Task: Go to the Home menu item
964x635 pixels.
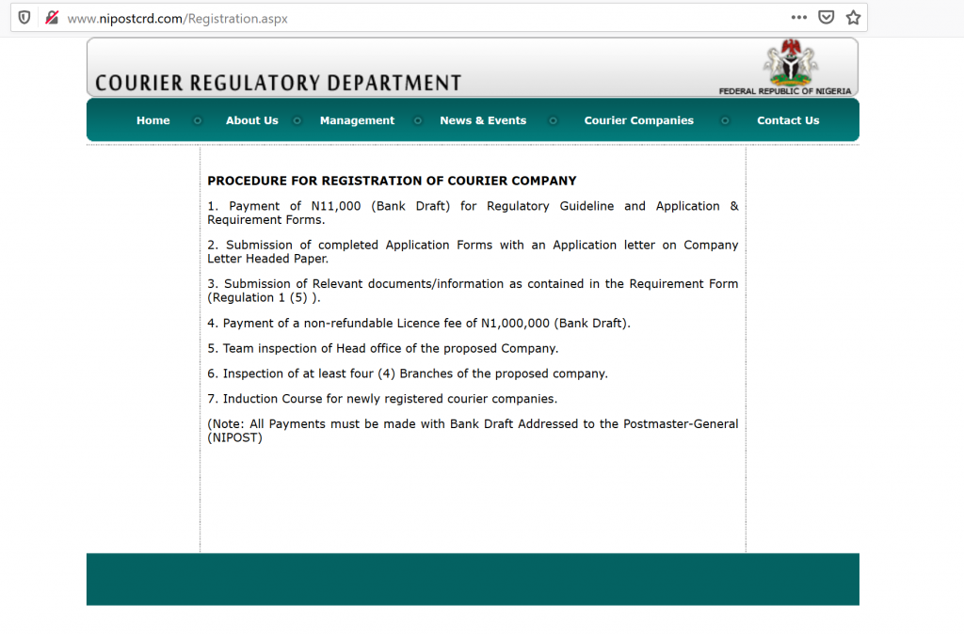Action: tap(153, 120)
